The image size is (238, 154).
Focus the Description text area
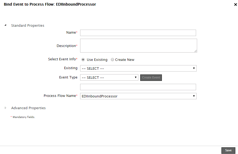(x=138, y=46)
